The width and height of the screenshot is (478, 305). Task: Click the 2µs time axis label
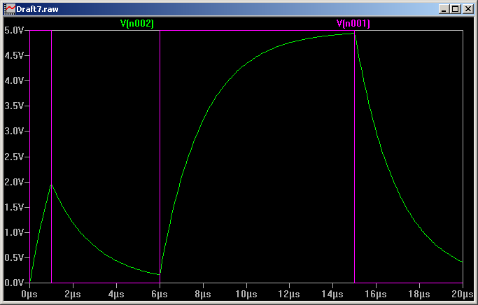tap(73, 295)
